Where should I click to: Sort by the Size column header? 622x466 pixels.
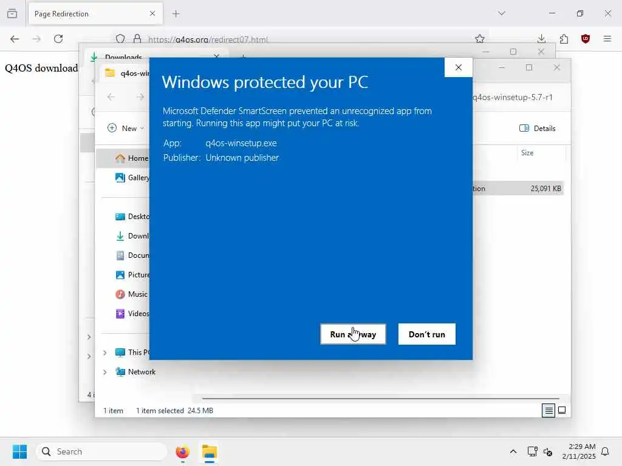coord(527,153)
